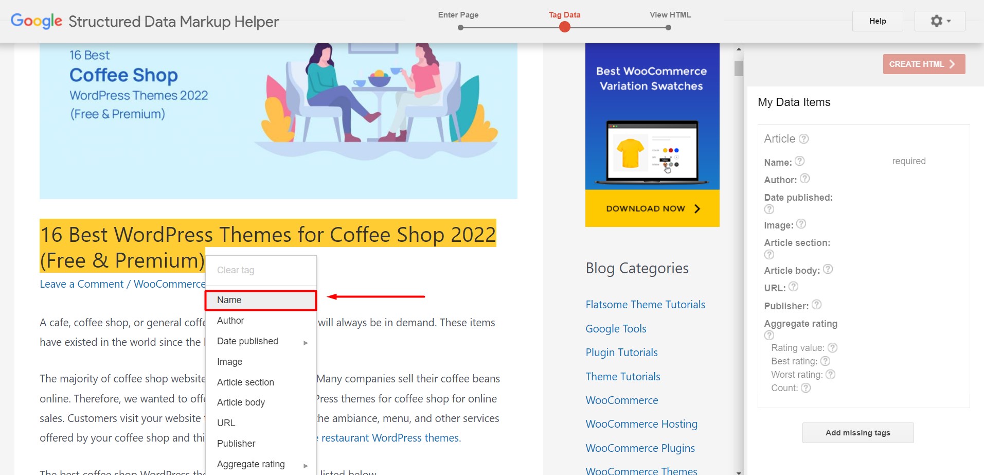This screenshot has height=475, width=984.
Task: Open WooCommerce Plugins category link
Action: (640, 448)
